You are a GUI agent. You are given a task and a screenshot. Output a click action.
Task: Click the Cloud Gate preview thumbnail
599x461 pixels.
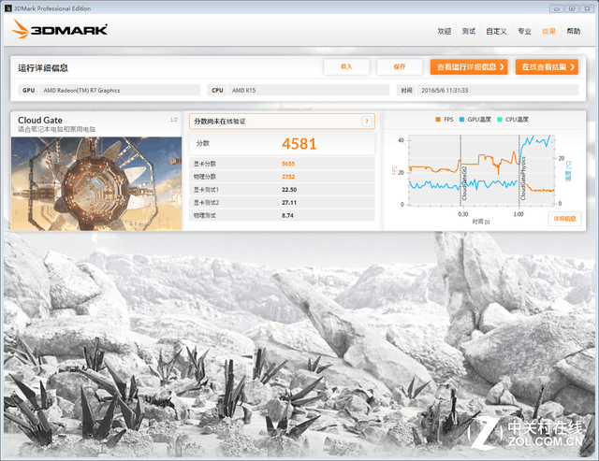point(96,183)
